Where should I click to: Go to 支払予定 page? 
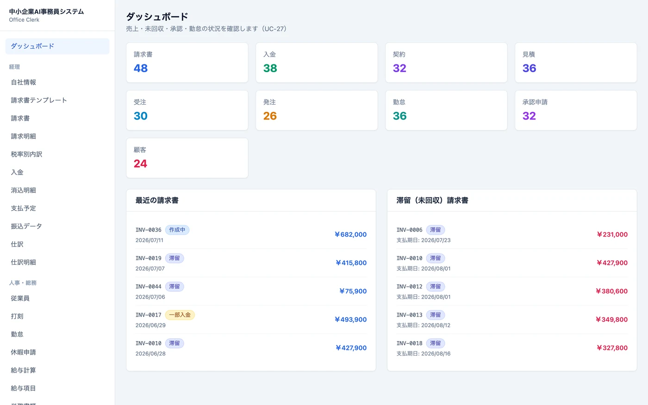57,208
